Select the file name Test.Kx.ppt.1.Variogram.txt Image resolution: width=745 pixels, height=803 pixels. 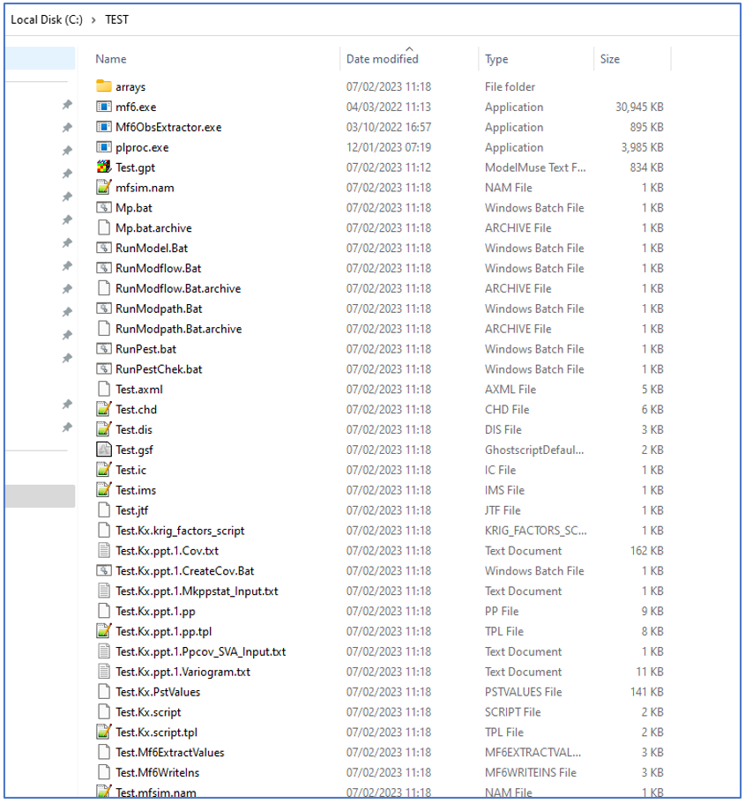[x=183, y=672]
